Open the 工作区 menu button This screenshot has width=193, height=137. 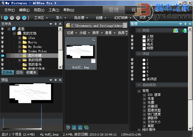[41, 18]
